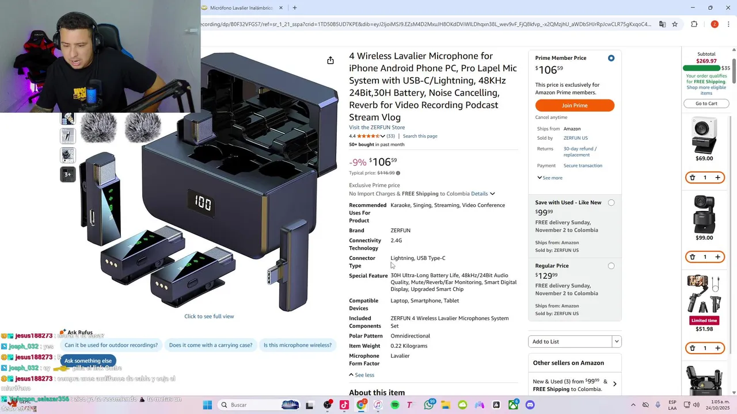Screen dimensions: 737x414
Task: Expand New & Used other sellers chevron
Action: click(x=614, y=384)
